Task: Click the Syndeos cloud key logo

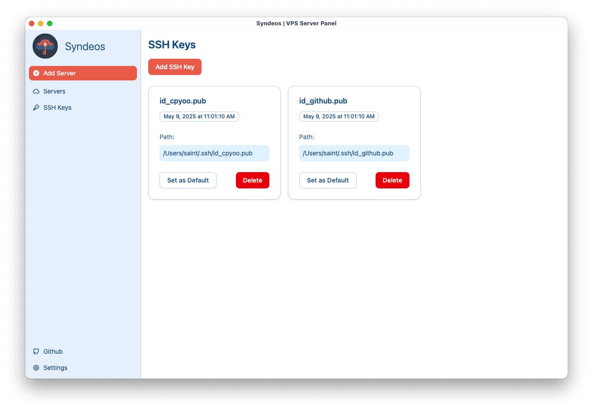Action: [45, 46]
